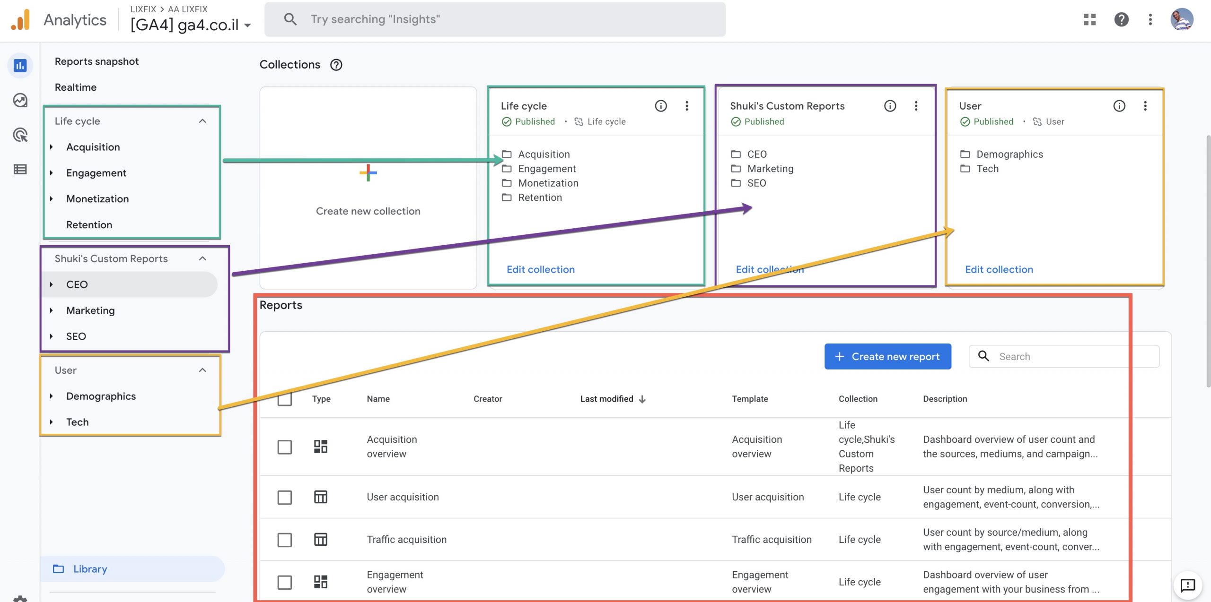Open Library in the sidebar
Viewport: 1211px width, 602px height.
(132, 569)
